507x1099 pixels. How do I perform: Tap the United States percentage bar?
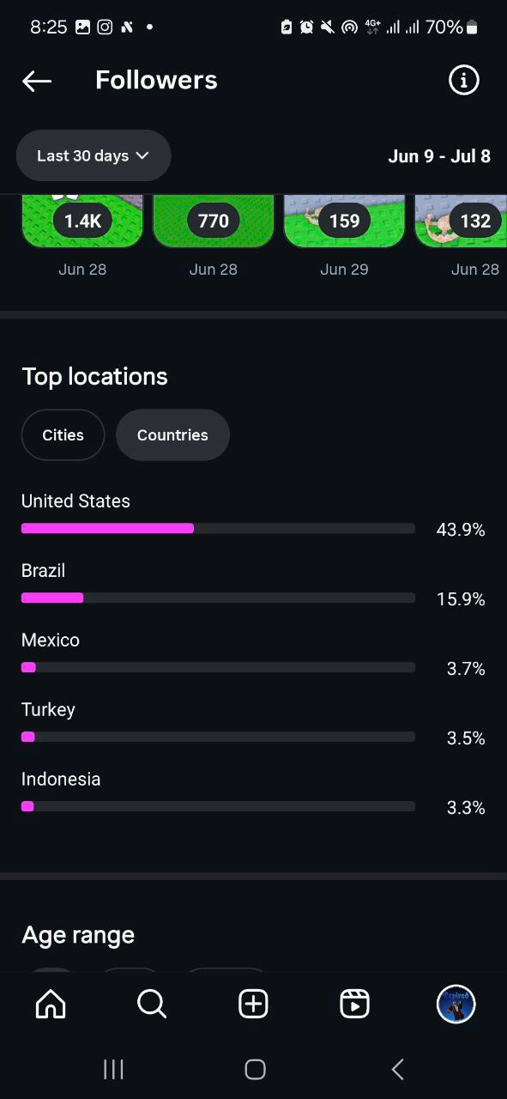pos(218,528)
